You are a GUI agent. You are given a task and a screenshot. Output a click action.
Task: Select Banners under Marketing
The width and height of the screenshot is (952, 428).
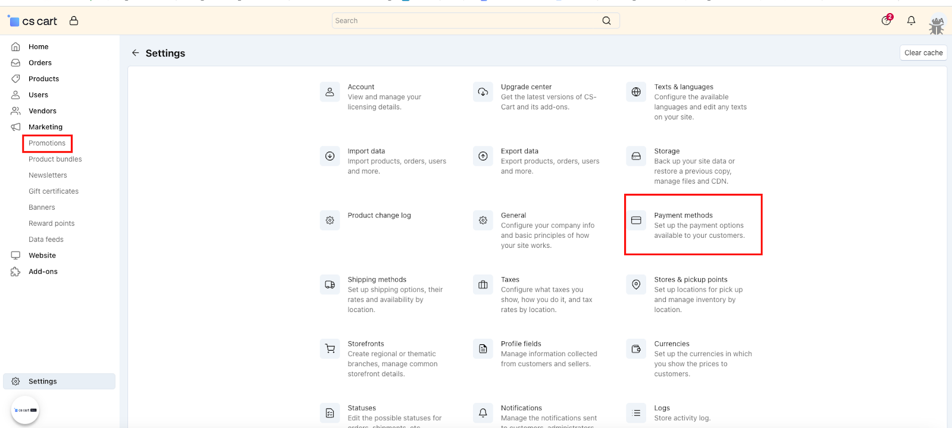42,207
